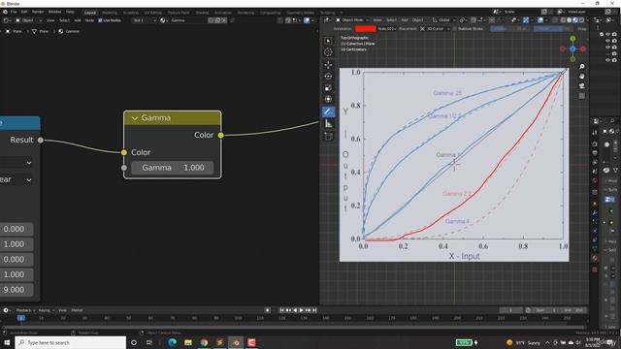Open Task View on the taskbar

pyautogui.click(x=149, y=342)
